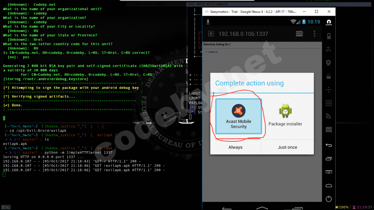Open remote control arrows widget
This screenshot has width=374, height=210.
pyautogui.click(x=329, y=90)
